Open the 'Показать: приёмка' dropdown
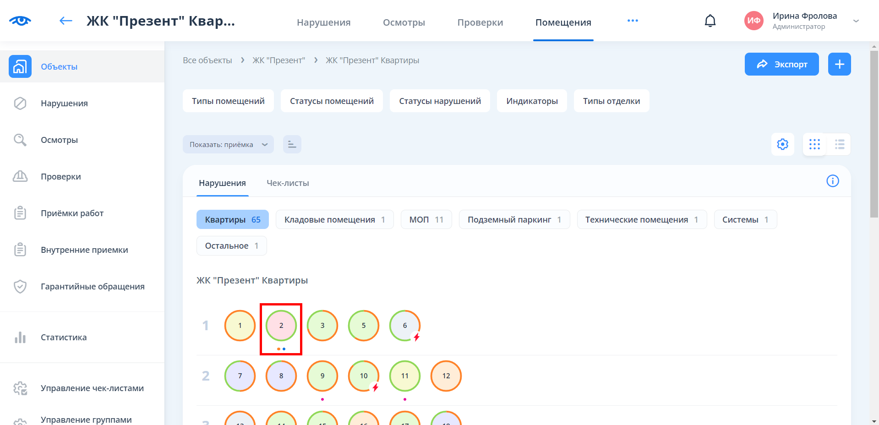The width and height of the screenshot is (879, 425). (228, 144)
